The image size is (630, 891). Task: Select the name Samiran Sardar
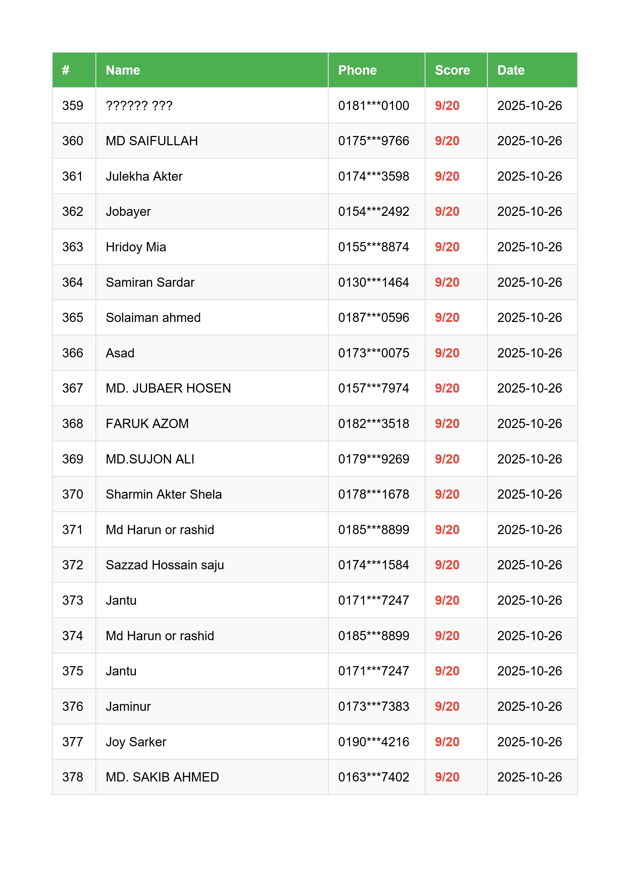click(x=150, y=283)
